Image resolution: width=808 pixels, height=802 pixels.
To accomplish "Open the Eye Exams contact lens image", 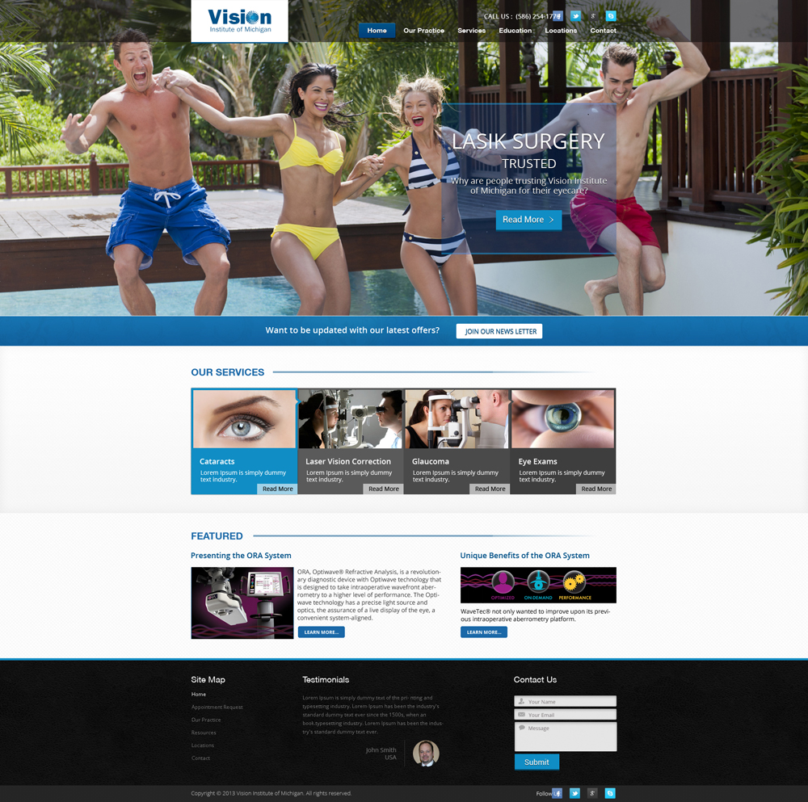I will tap(562, 419).
